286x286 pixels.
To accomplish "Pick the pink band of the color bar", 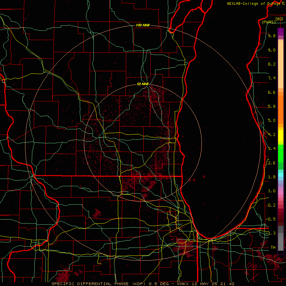I will coord(281,193).
